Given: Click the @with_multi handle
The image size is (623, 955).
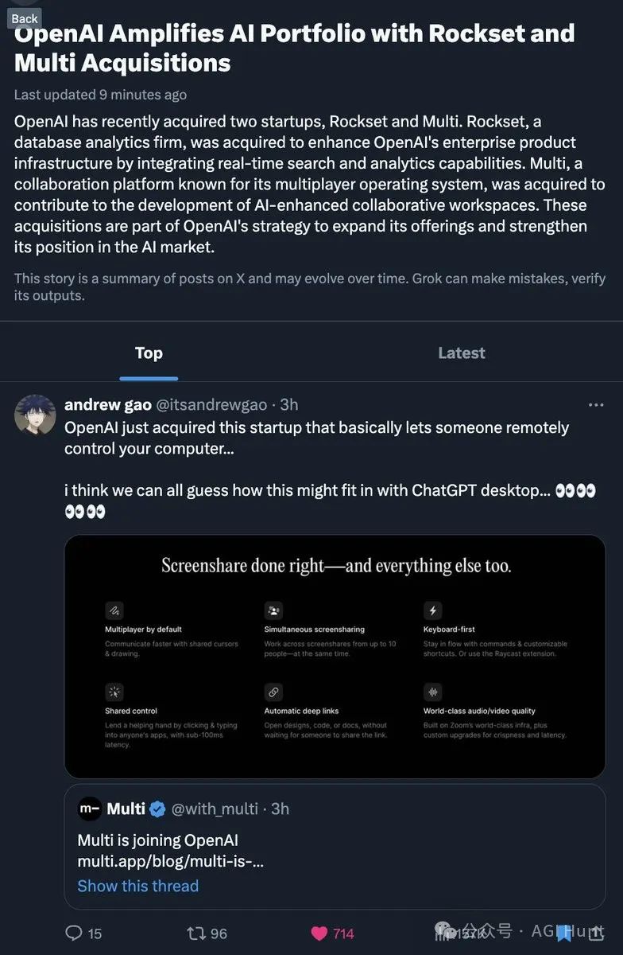Looking at the screenshot, I should (215, 809).
